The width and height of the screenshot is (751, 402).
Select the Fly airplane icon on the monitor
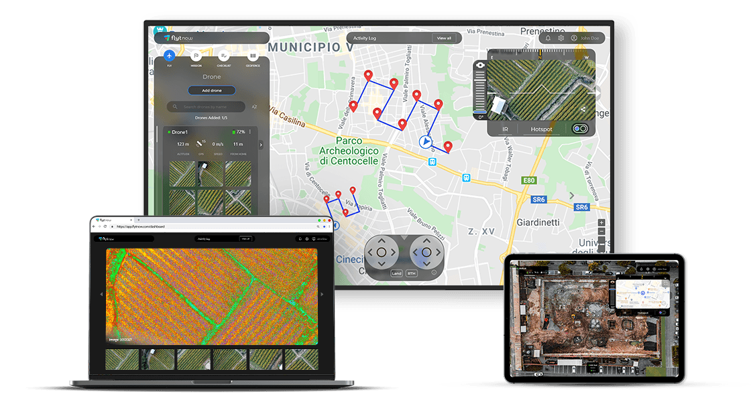(169, 56)
